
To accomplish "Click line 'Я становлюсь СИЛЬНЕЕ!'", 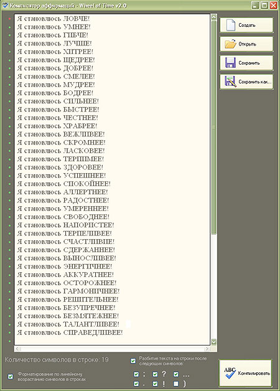I will (x=58, y=101).
